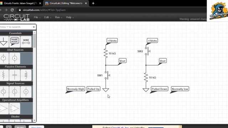This screenshot has width=228, height=128.
Task: Clear the component search box
Action: 34,27
